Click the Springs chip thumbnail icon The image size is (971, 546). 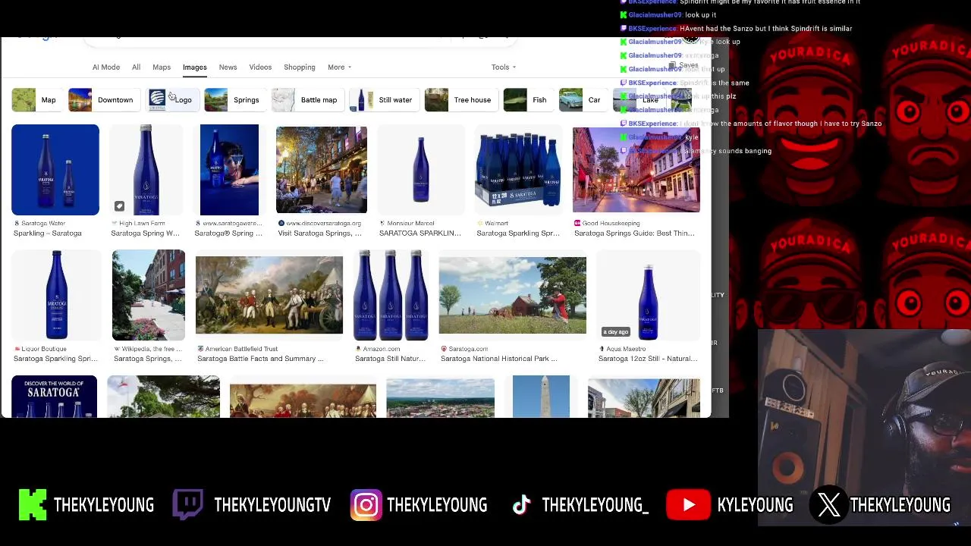pos(215,100)
